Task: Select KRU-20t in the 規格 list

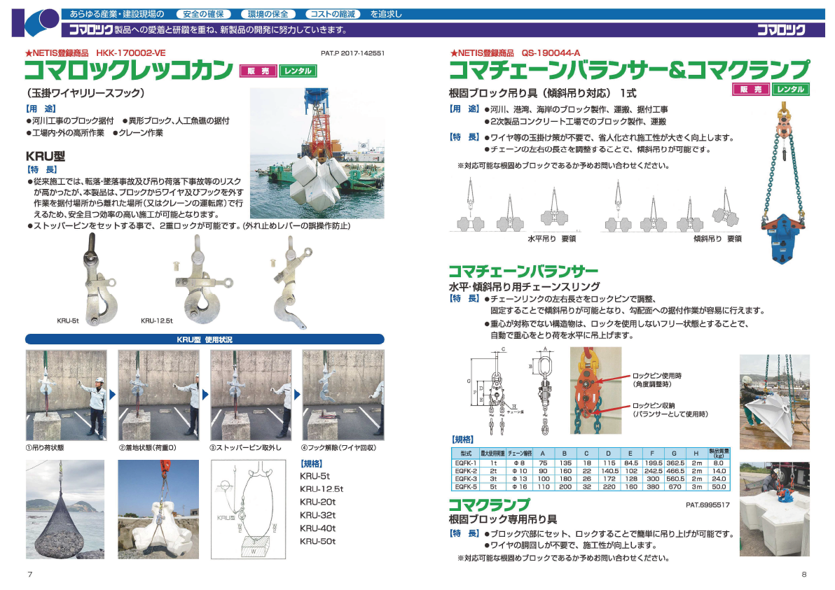Action: click(318, 502)
